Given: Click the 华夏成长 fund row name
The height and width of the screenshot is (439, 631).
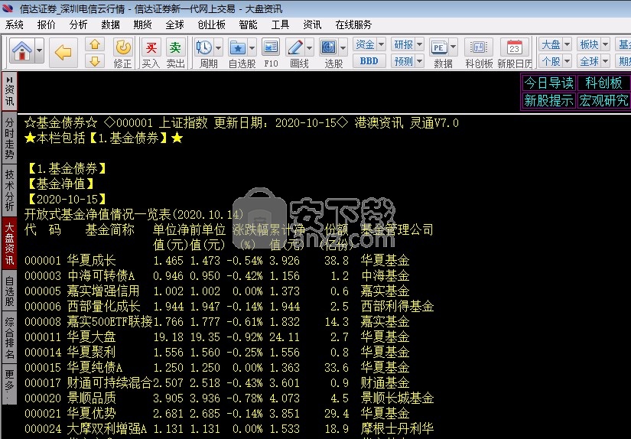Looking at the screenshot, I should click(x=91, y=260).
